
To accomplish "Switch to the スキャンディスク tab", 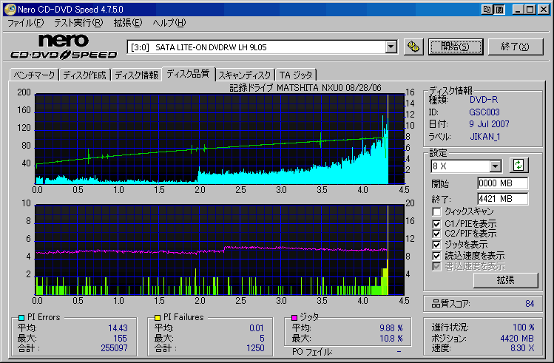I will (x=245, y=75).
